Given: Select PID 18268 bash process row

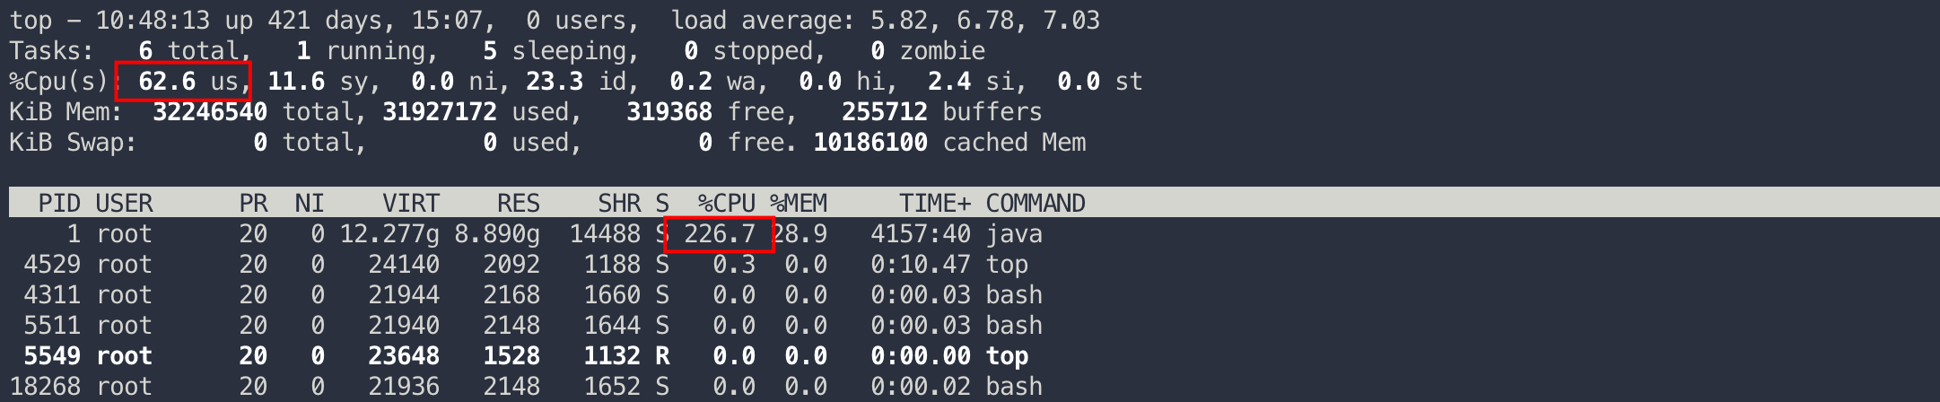Looking at the screenshot, I should point(45,387).
